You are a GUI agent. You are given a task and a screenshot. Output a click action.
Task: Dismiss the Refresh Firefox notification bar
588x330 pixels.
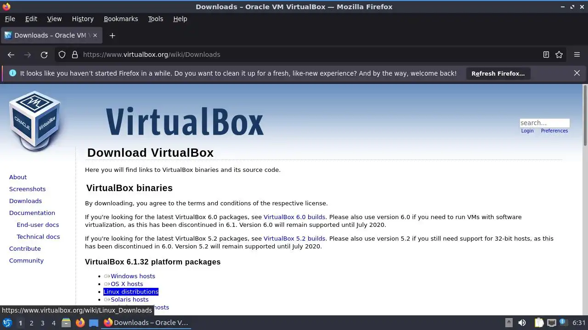[577, 73]
